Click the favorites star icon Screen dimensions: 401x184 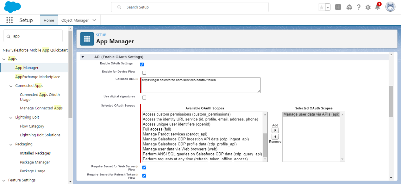(321, 7)
